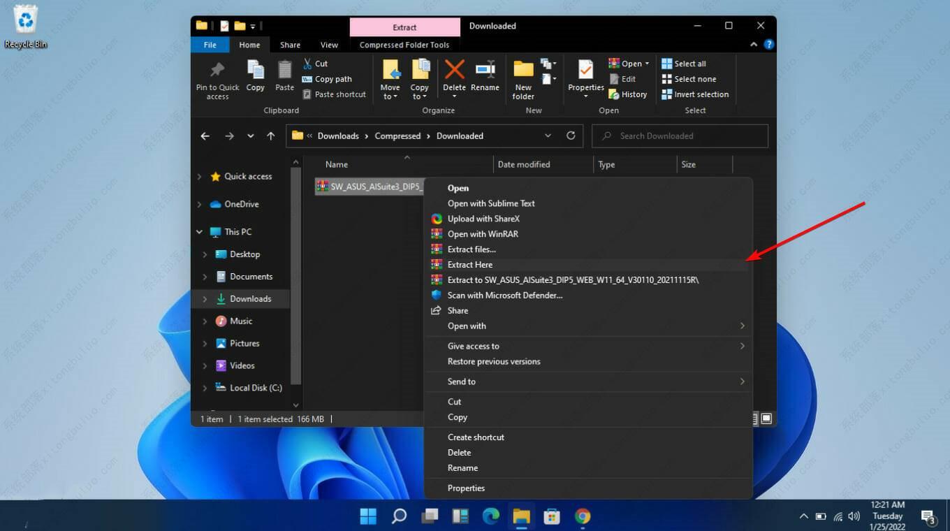Select Extract Here from context menu
Viewport: 950px width, 531px height.
(470, 265)
